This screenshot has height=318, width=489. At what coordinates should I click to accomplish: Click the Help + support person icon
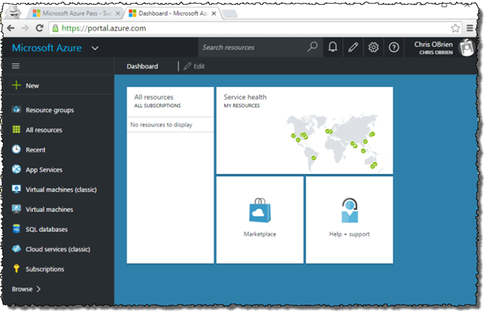[350, 210]
